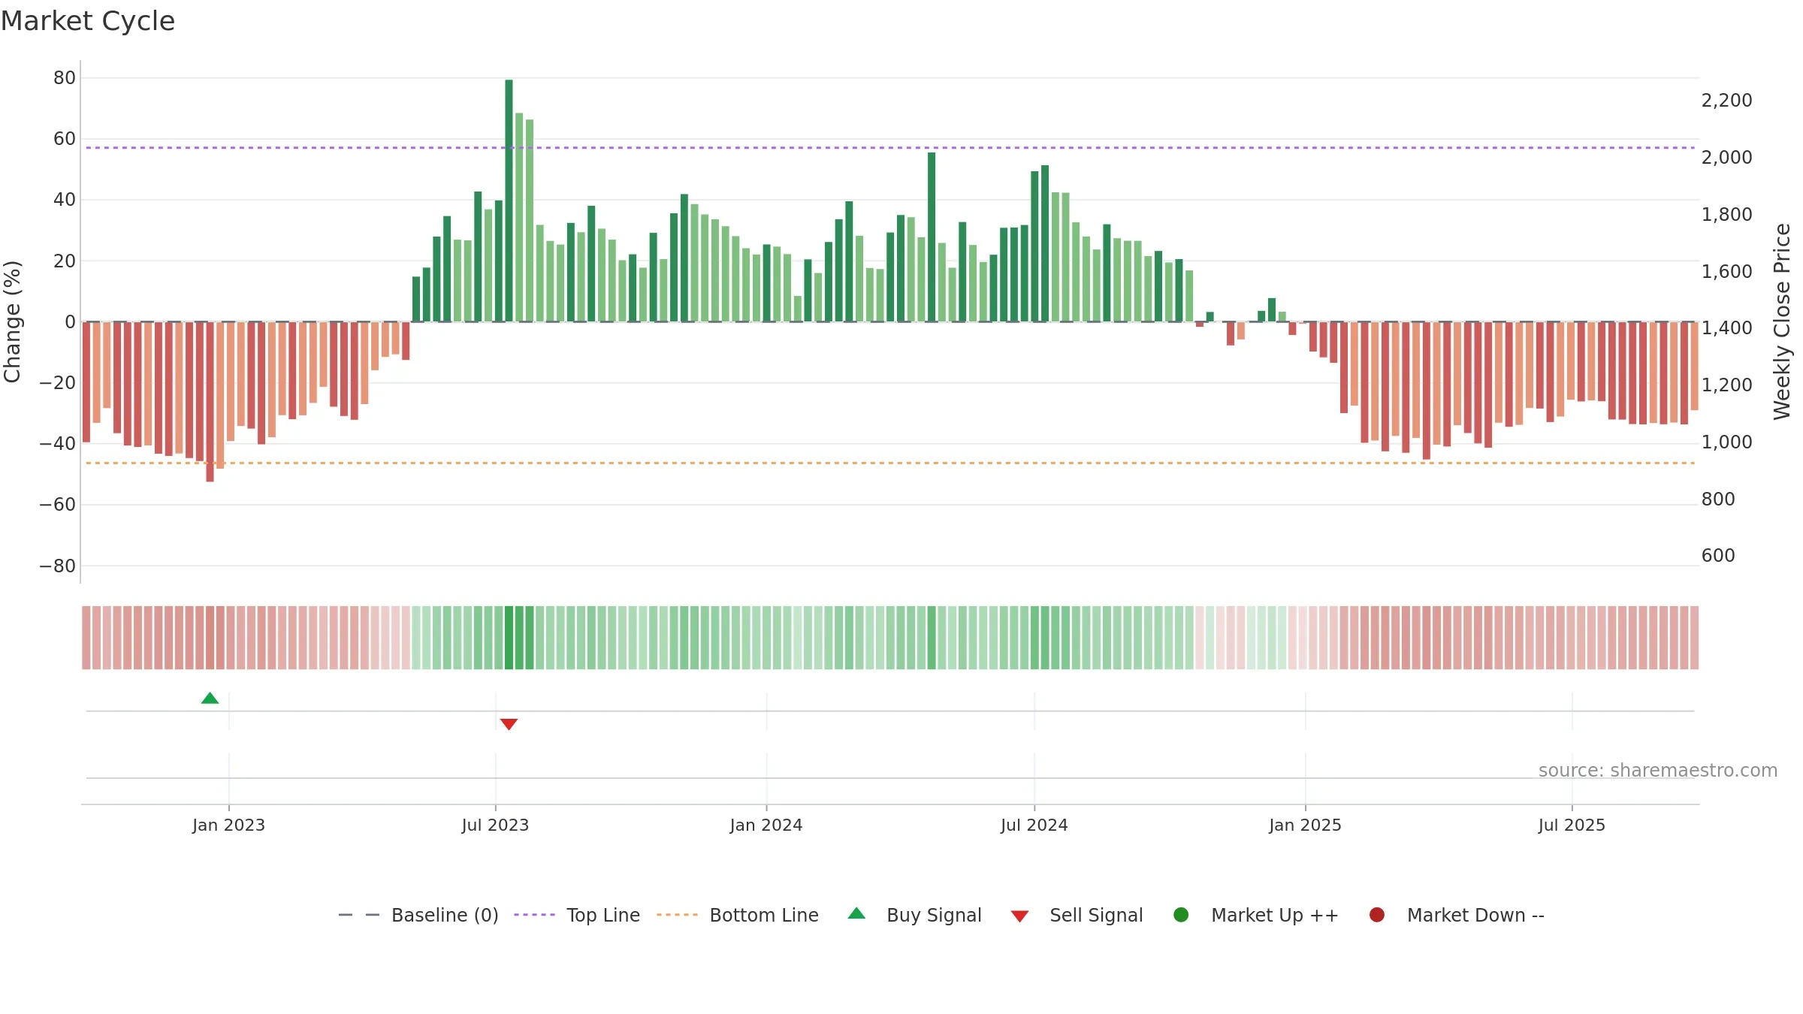Viewport: 1803px width, 1014px height.
Task: Toggle the Buy Signal legend entry
Action: point(914,916)
